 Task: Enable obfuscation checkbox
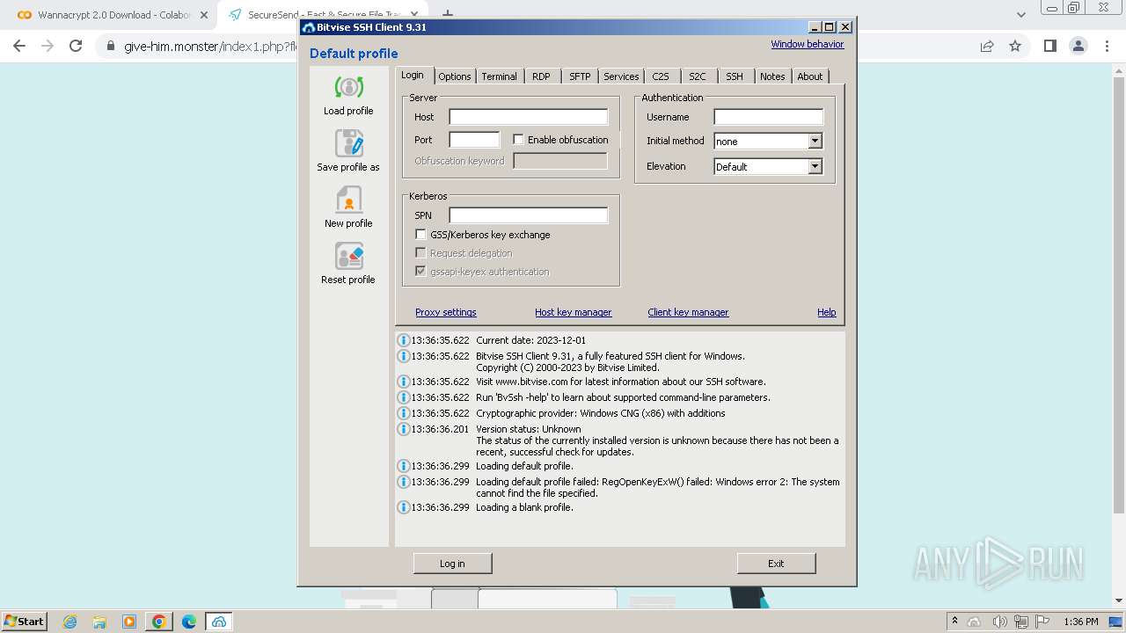[x=518, y=140]
